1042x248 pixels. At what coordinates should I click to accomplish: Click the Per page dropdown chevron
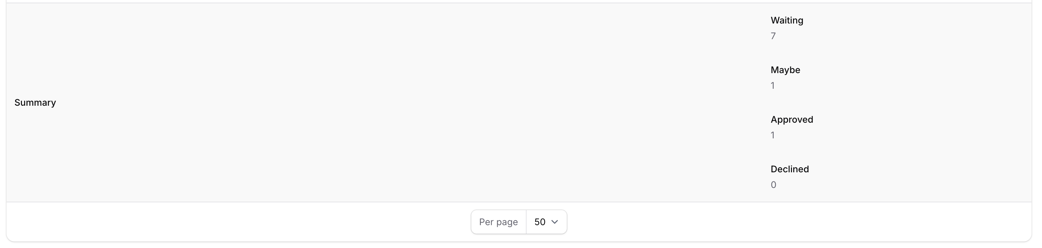[555, 222]
